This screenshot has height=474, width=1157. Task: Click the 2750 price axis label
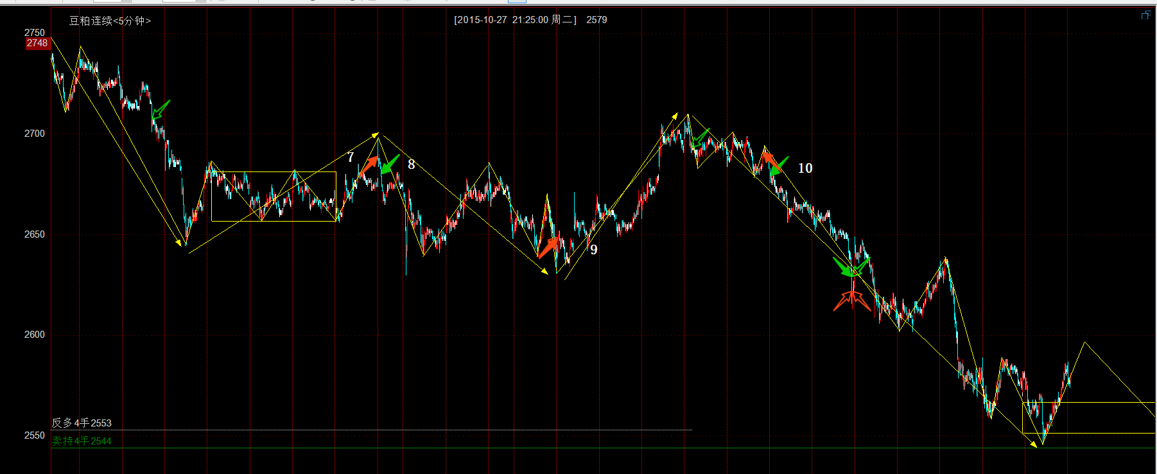click(x=35, y=33)
